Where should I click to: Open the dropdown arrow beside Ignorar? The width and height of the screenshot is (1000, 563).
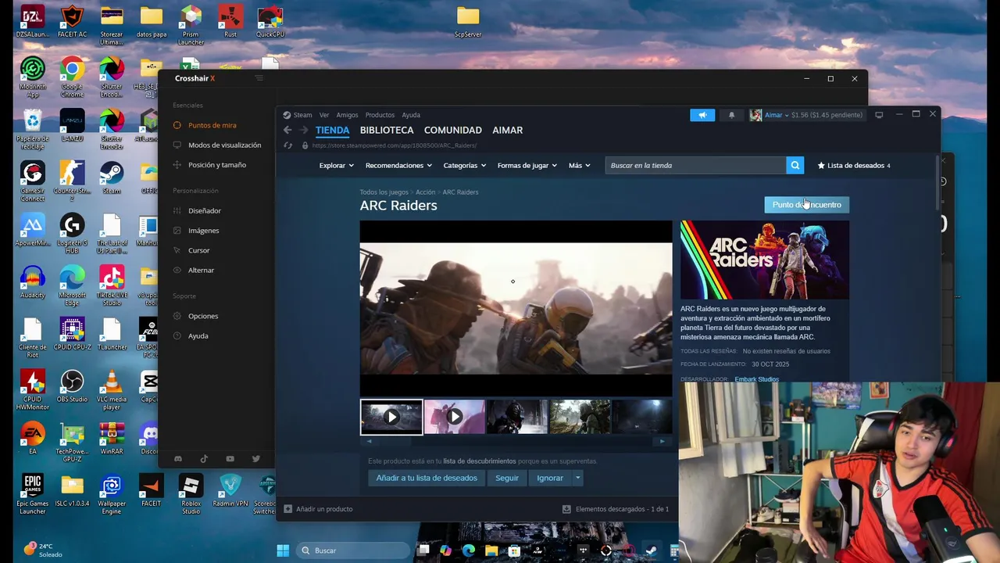tap(578, 478)
